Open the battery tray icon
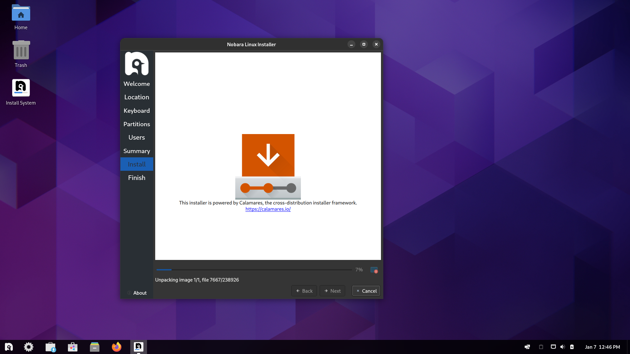 pyautogui.click(x=572, y=347)
